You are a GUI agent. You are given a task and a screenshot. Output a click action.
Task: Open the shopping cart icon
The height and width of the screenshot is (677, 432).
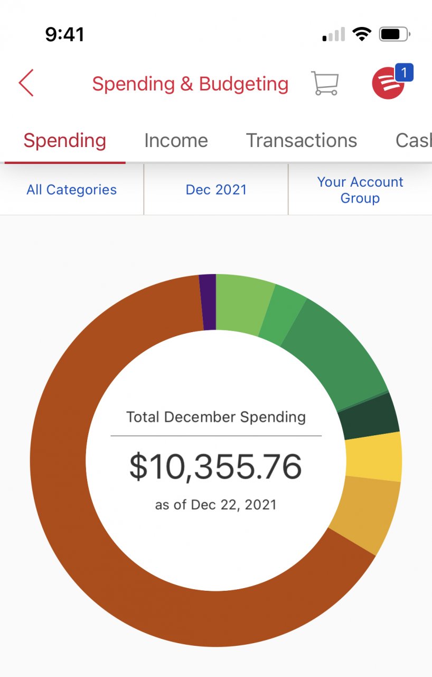click(x=325, y=84)
